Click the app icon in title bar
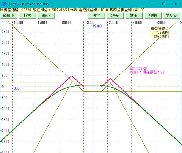The width and height of the screenshot is (182, 153). pyautogui.click(x=4, y=4)
